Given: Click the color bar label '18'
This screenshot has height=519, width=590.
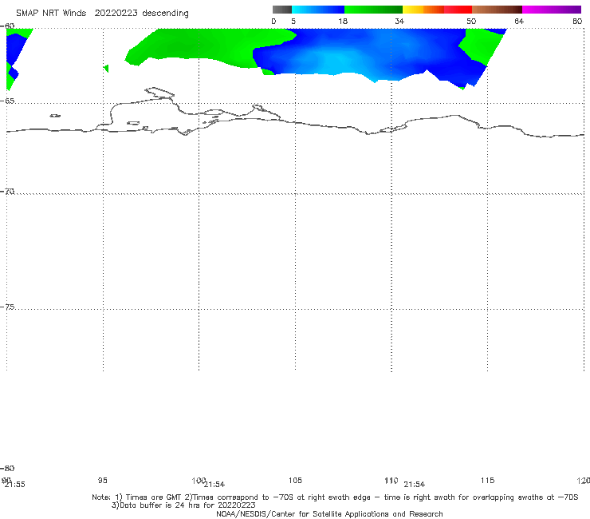Looking at the screenshot, I should (343, 22).
